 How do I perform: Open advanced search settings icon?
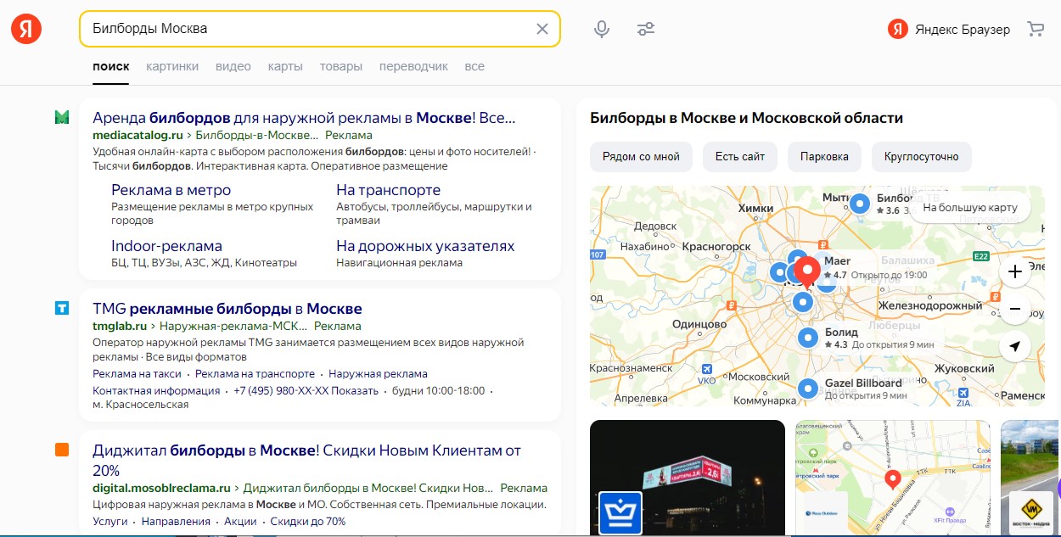point(646,28)
